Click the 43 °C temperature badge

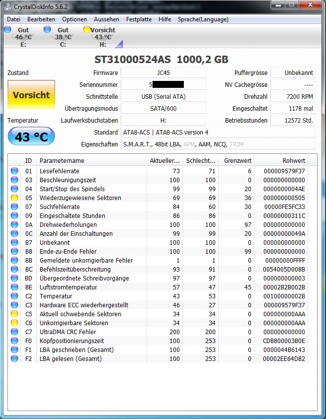31,137
